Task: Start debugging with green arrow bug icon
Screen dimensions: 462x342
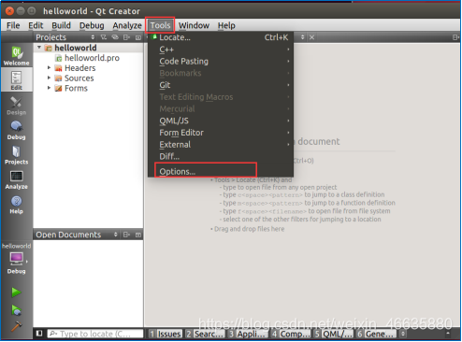Action: (16, 310)
